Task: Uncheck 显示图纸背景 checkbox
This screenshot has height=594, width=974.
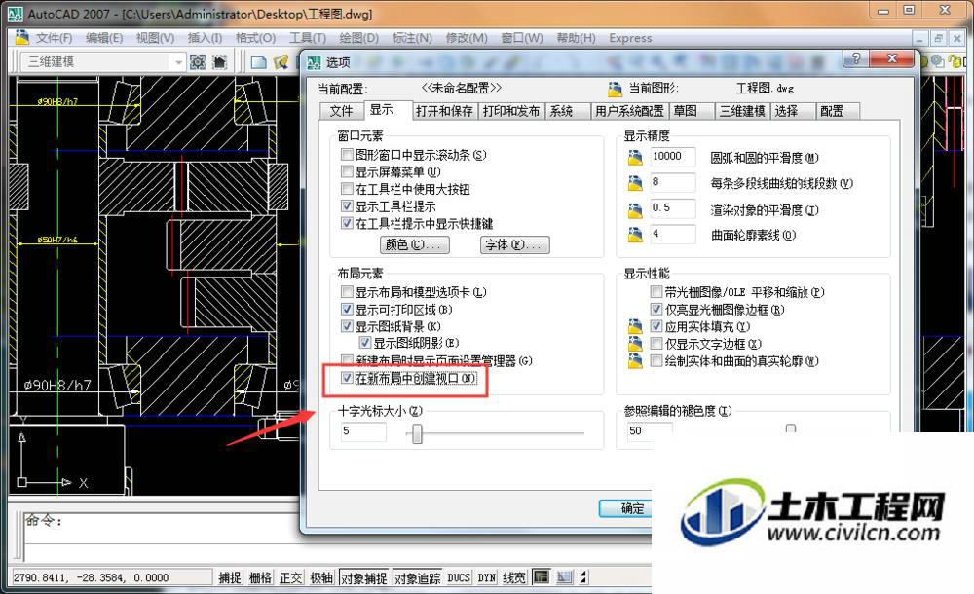Action: click(x=348, y=326)
